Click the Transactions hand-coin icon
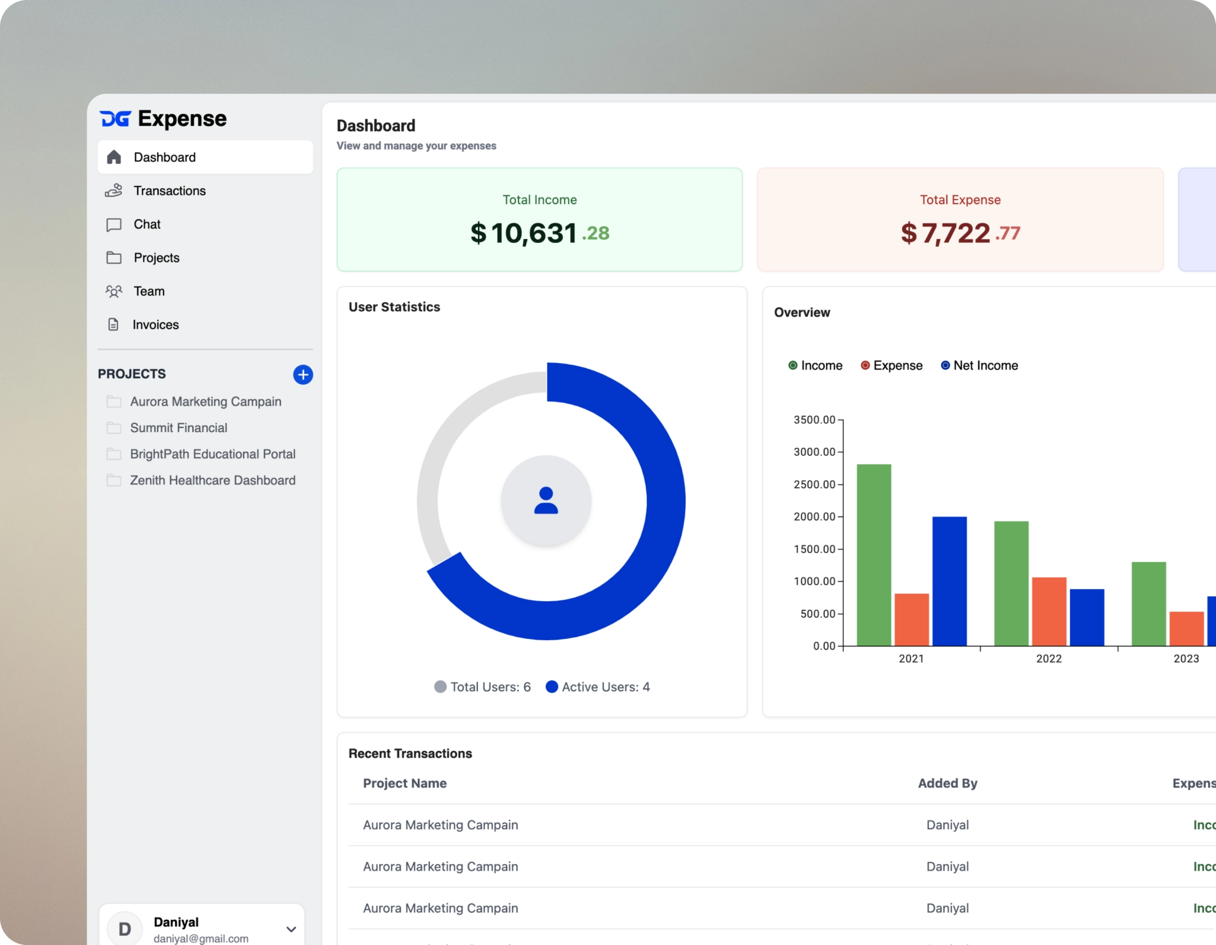 (x=114, y=191)
